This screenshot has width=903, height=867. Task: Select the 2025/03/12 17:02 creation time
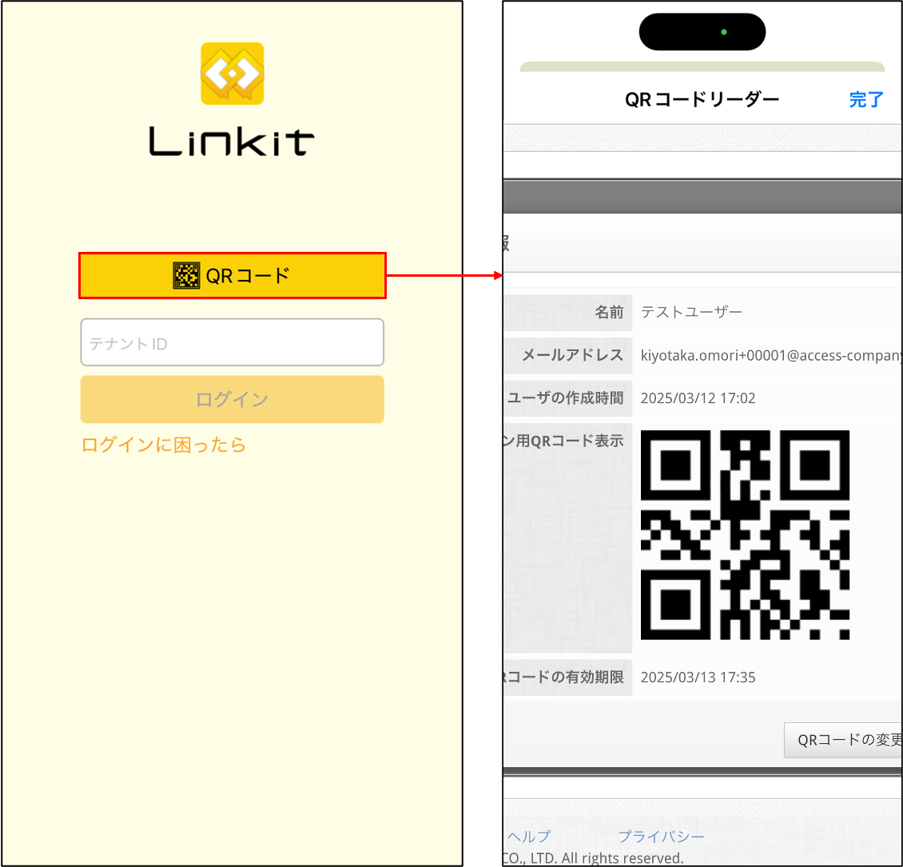[x=698, y=398]
